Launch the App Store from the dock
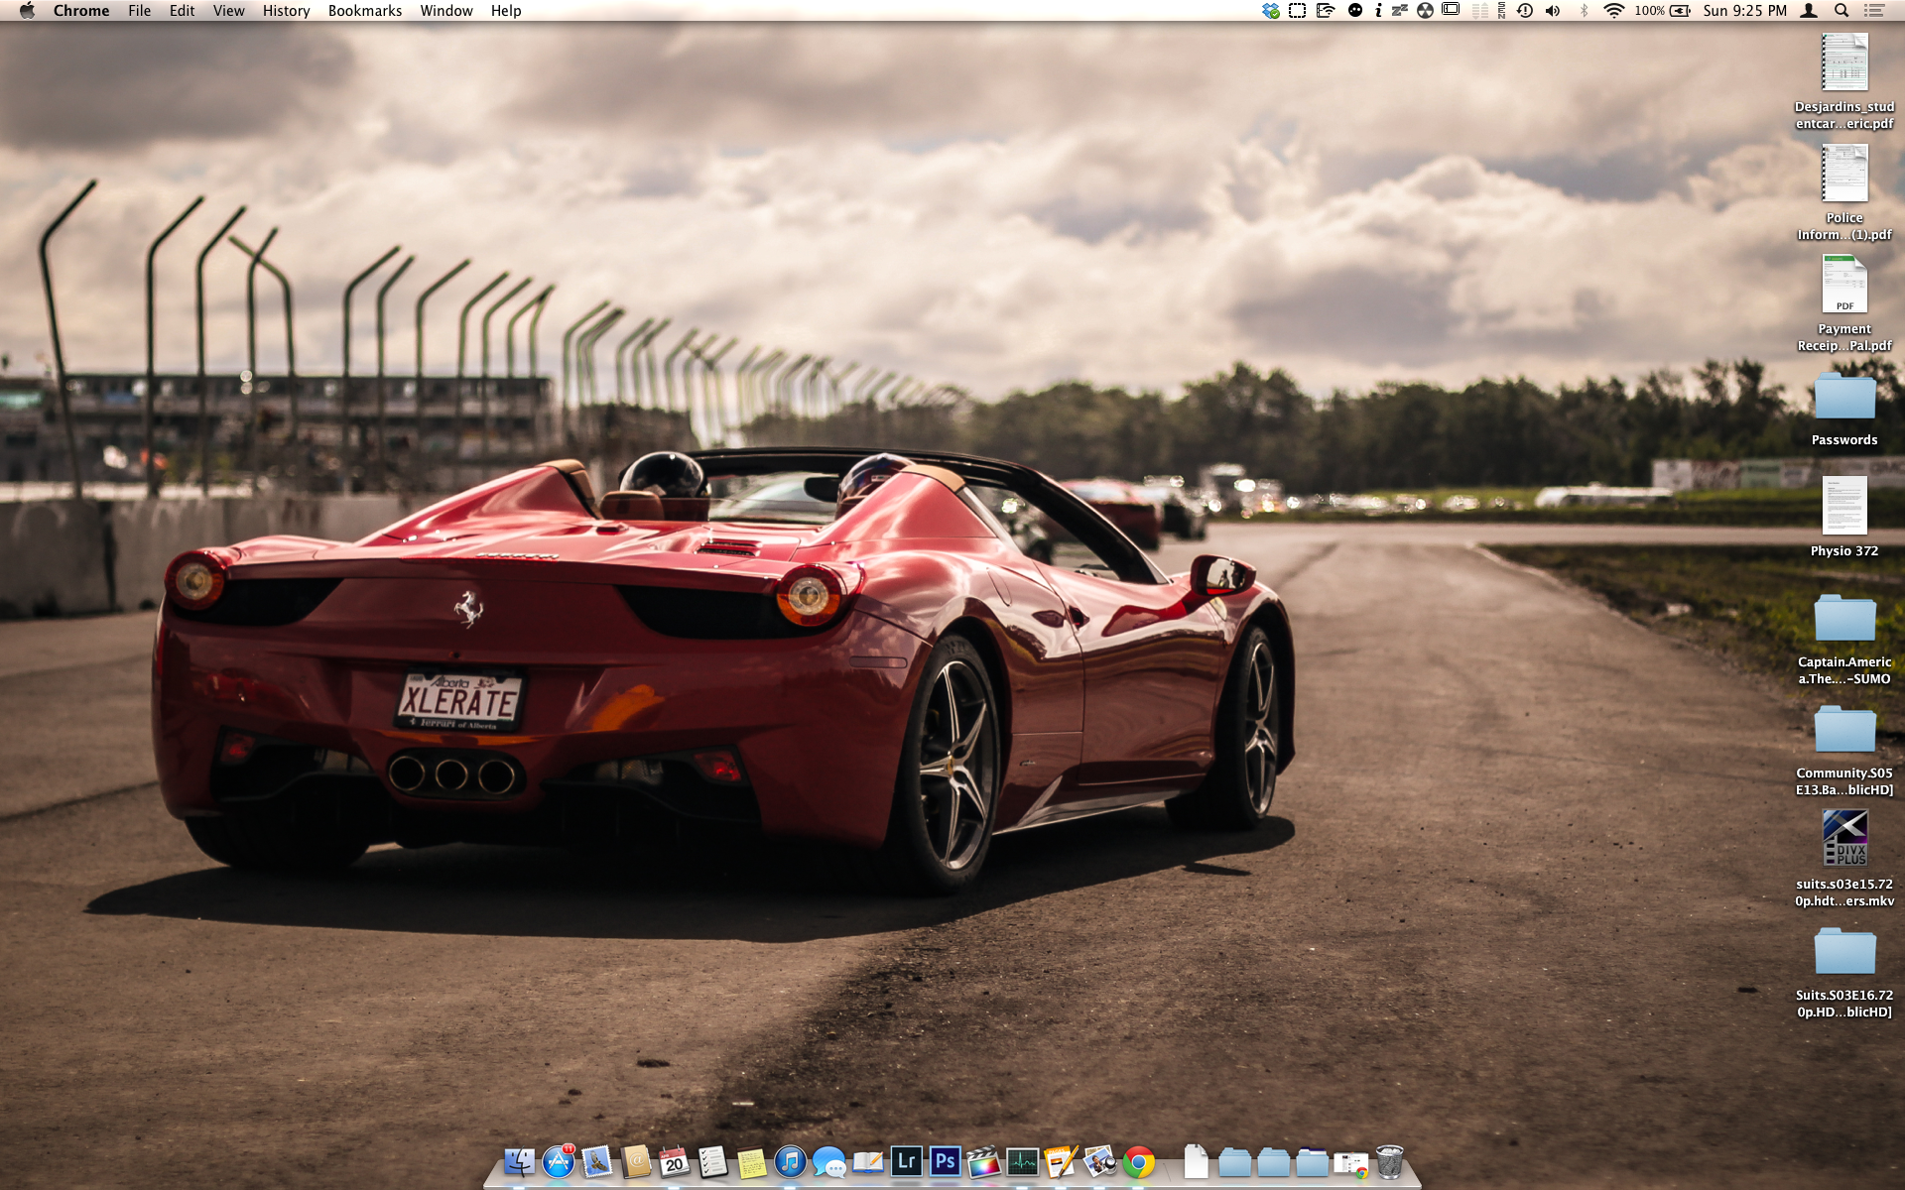Image resolution: width=1905 pixels, height=1190 pixels. [559, 1161]
